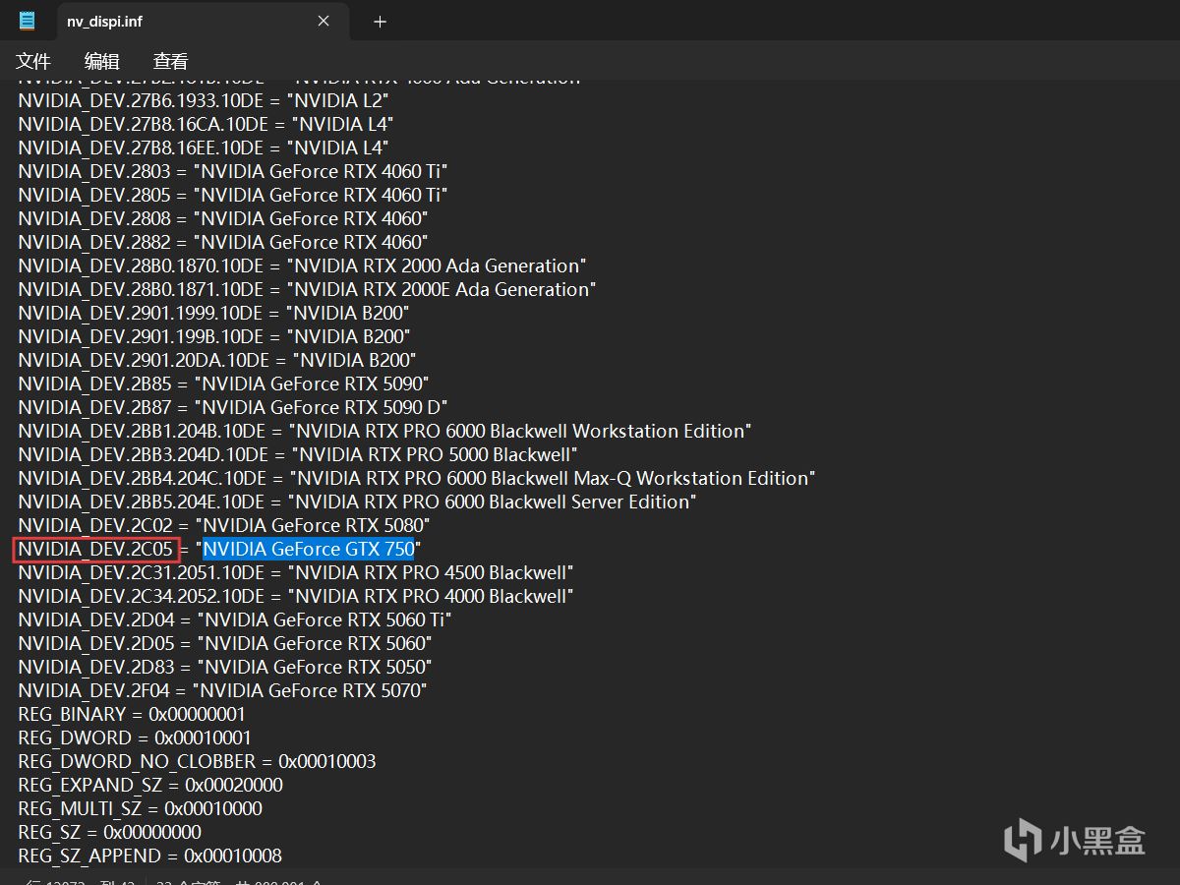Click line RTX PRO 6000 Blackwell Max-Q

[x=417, y=478]
